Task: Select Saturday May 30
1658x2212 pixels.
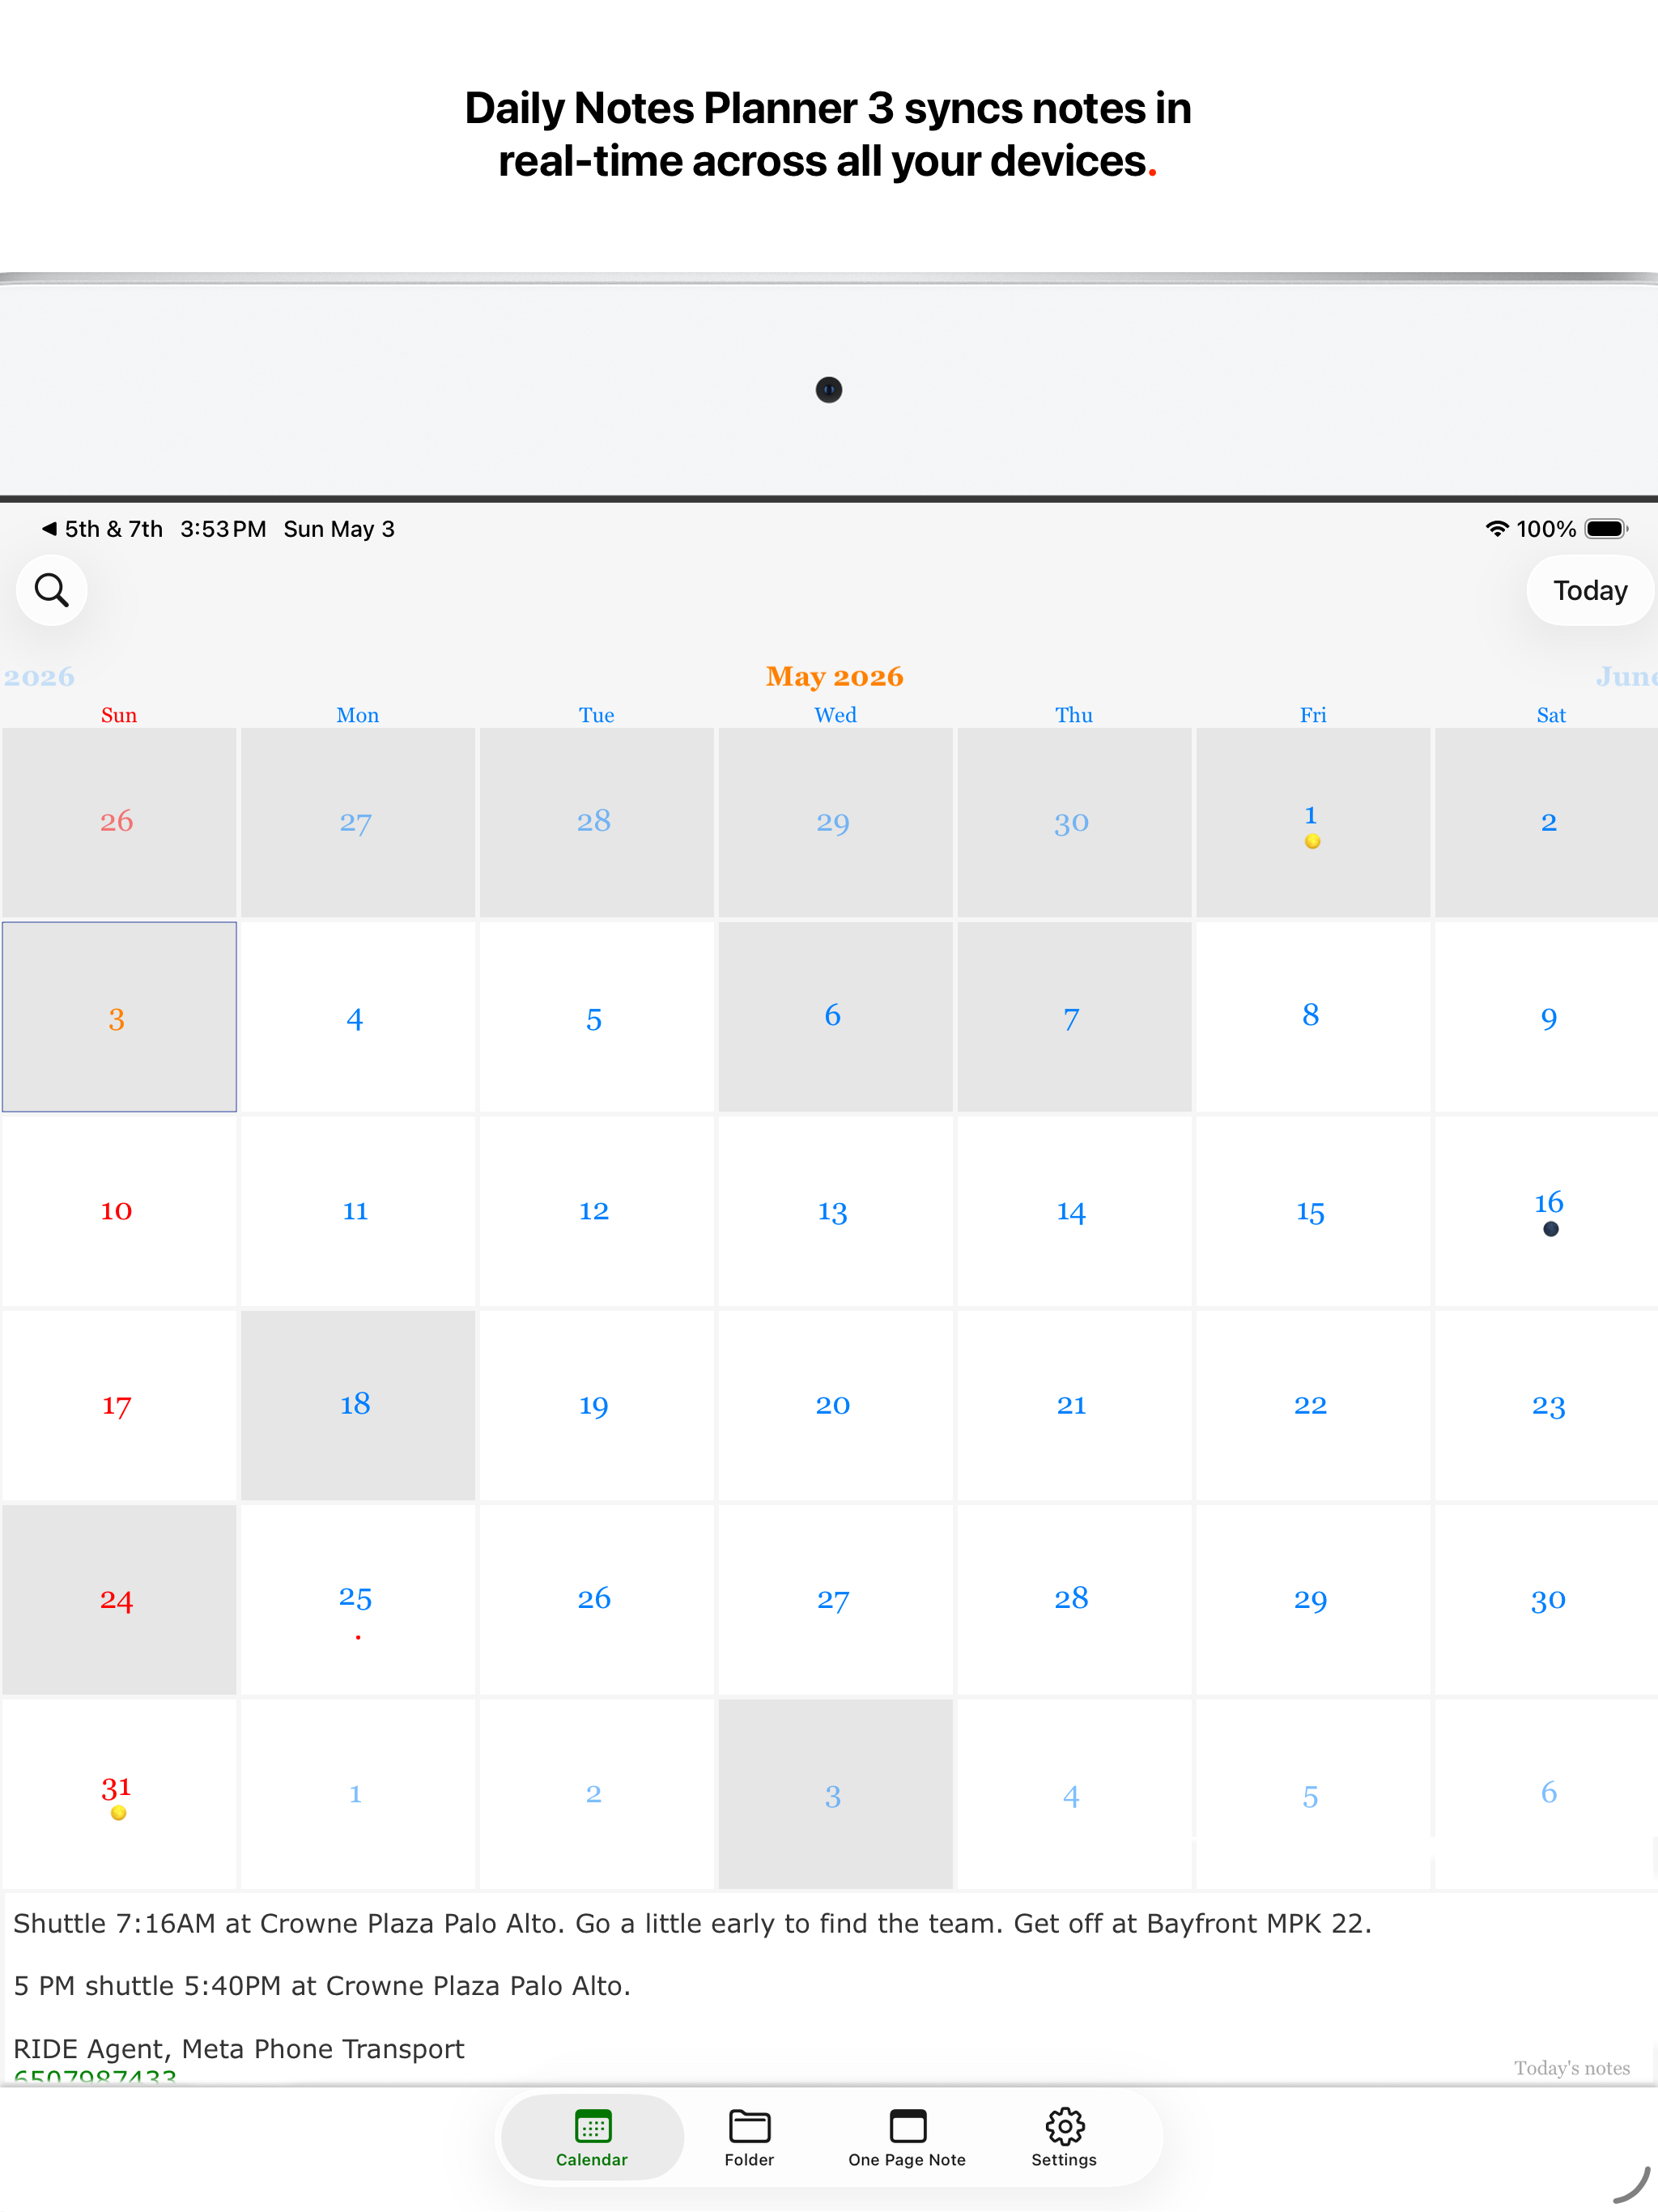Action: [x=1548, y=1598]
